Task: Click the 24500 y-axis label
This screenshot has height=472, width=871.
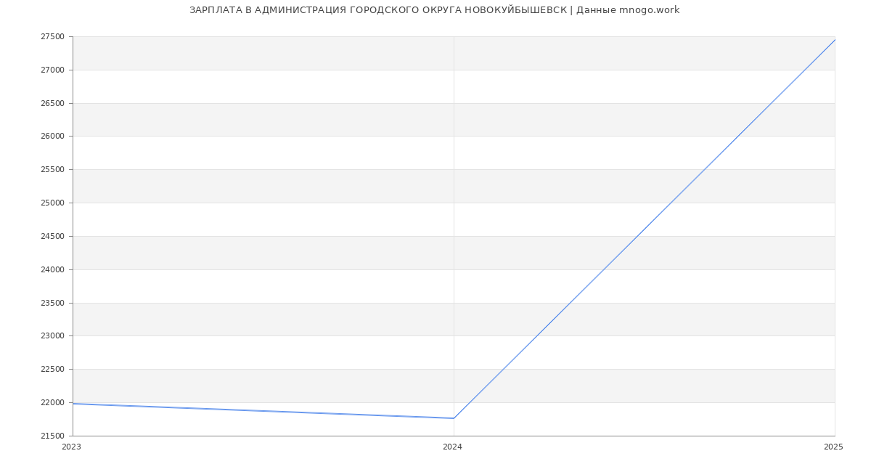Action: [x=52, y=237]
